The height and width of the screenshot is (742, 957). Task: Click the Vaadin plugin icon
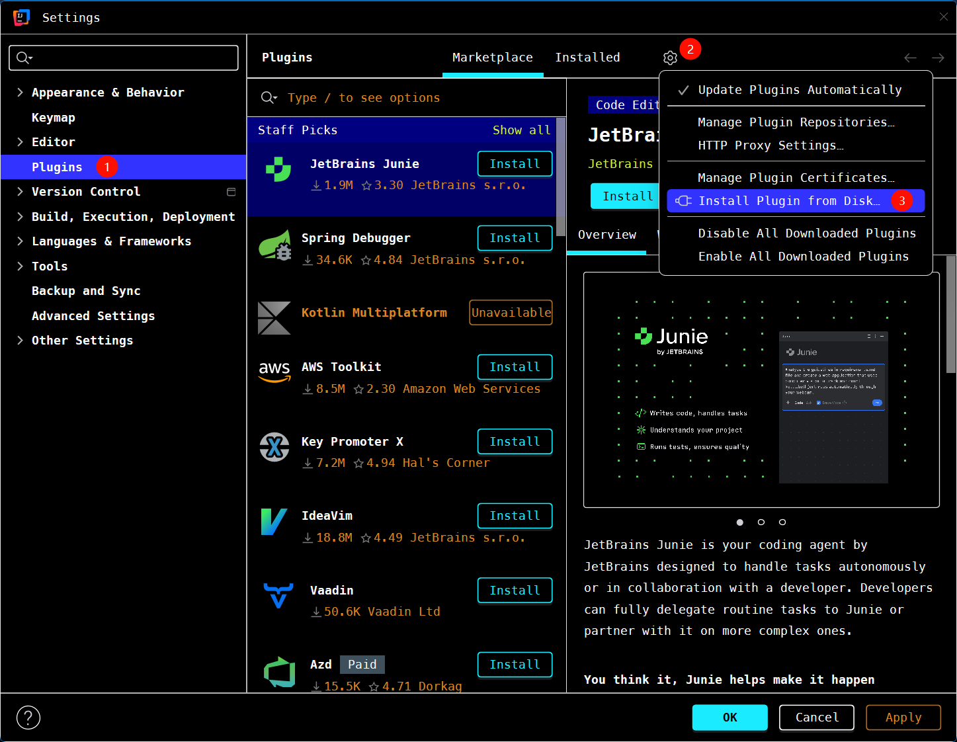point(278,597)
